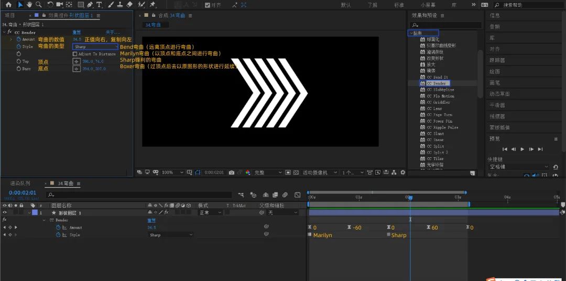
Task: Take a snapshot with the camera icon
Action: (232, 172)
